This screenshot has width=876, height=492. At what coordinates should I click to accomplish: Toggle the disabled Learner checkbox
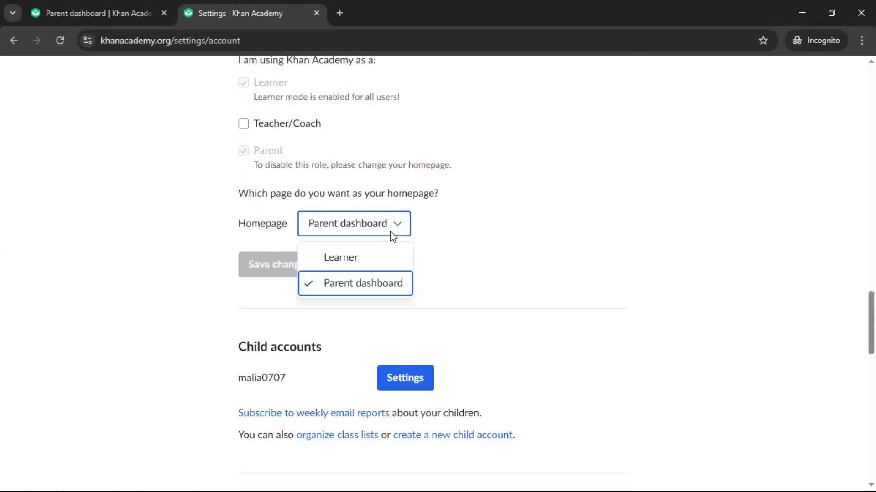click(244, 82)
